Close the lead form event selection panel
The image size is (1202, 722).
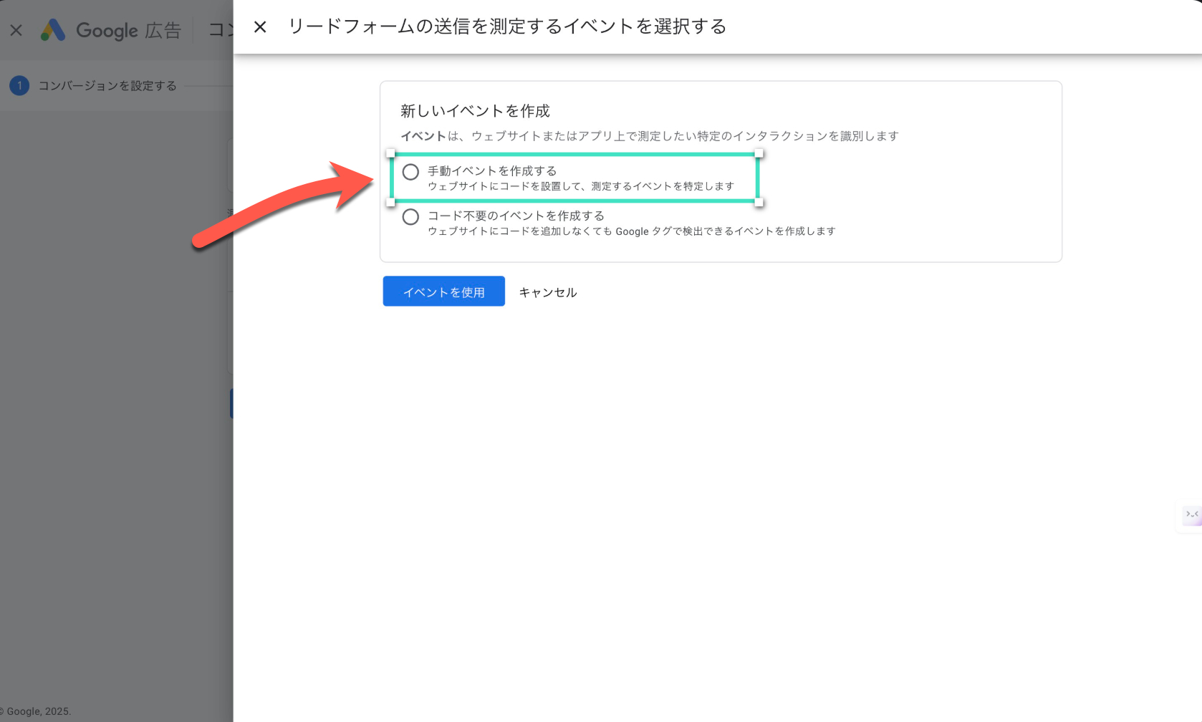[x=260, y=27]
